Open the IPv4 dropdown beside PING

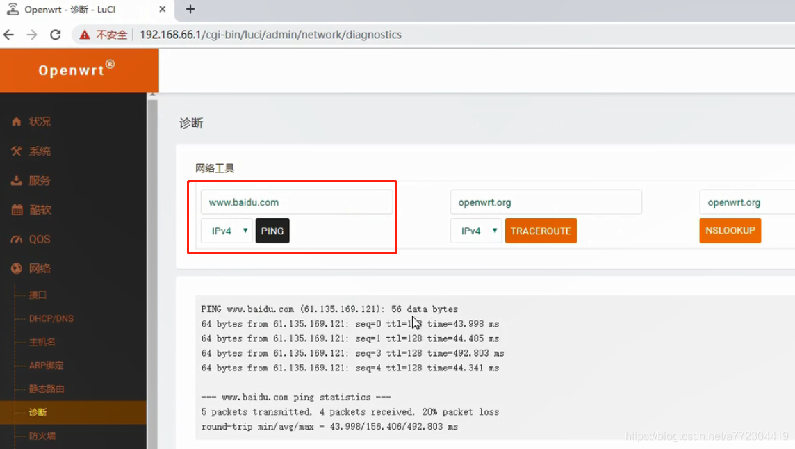(227, 231)
